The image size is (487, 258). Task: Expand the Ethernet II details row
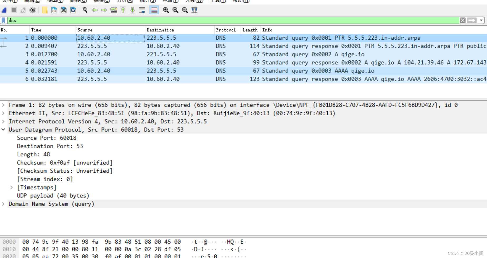[3, 113]
